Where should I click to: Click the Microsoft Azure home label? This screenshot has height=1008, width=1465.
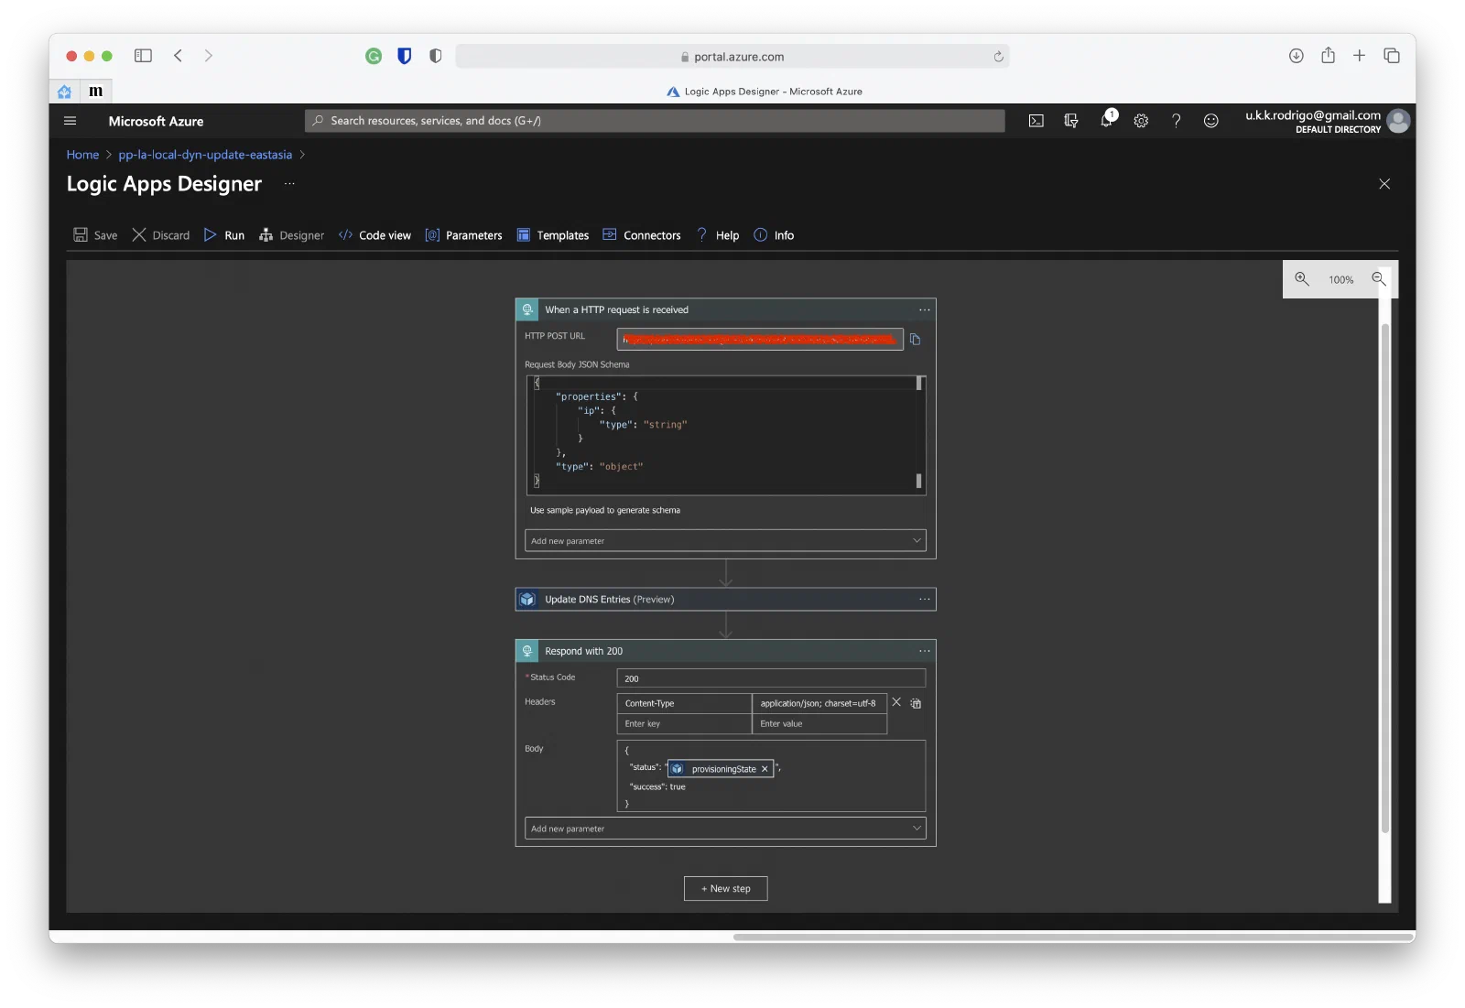point(156,121)
